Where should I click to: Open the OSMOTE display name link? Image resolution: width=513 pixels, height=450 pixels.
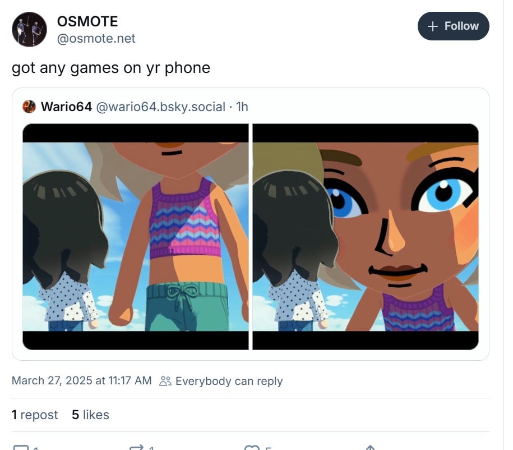coord(87,22)
